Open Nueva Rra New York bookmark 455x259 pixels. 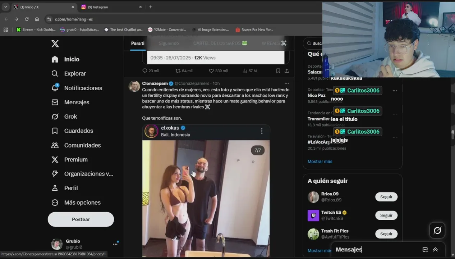(254, 29)
